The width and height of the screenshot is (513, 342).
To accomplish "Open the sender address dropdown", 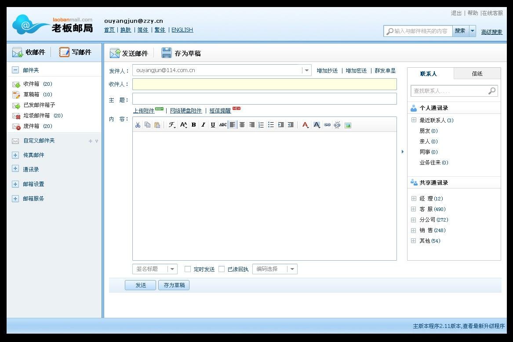I will (x=306, y=70).
